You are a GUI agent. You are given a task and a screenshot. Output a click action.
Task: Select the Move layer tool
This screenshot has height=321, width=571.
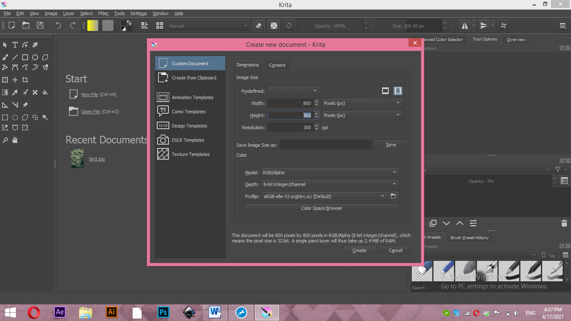point(15,80)
